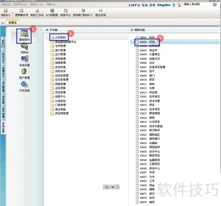Screen dimensions: 221x206
Task: Click the 论坛 link in header
Action: pos(145,5)
